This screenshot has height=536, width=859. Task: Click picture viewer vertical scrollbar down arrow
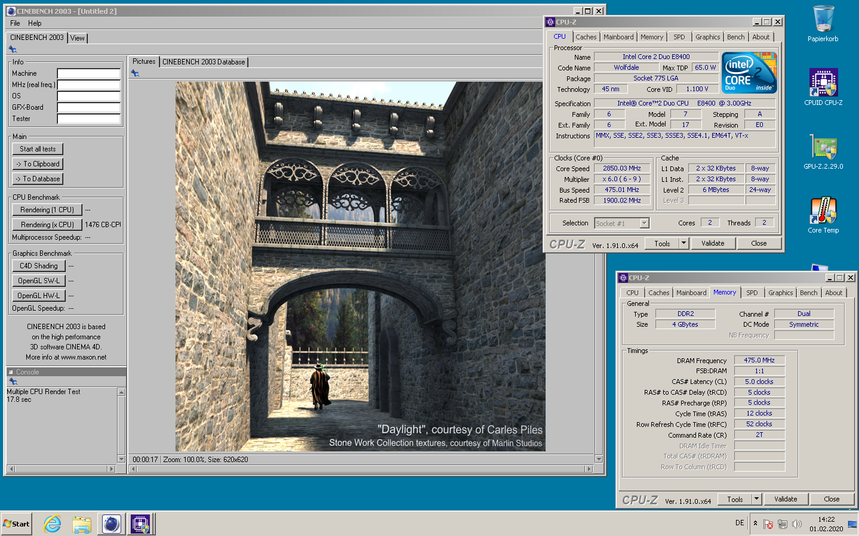coord(599,459)
